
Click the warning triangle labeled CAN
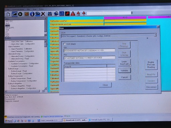[x=78, y=13]
